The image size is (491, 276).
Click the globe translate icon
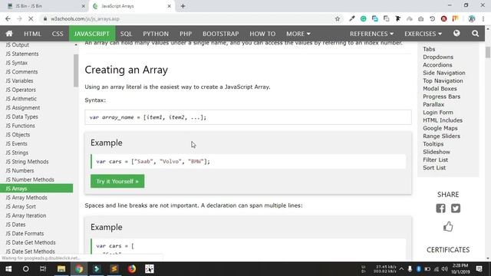pos(456,33)
